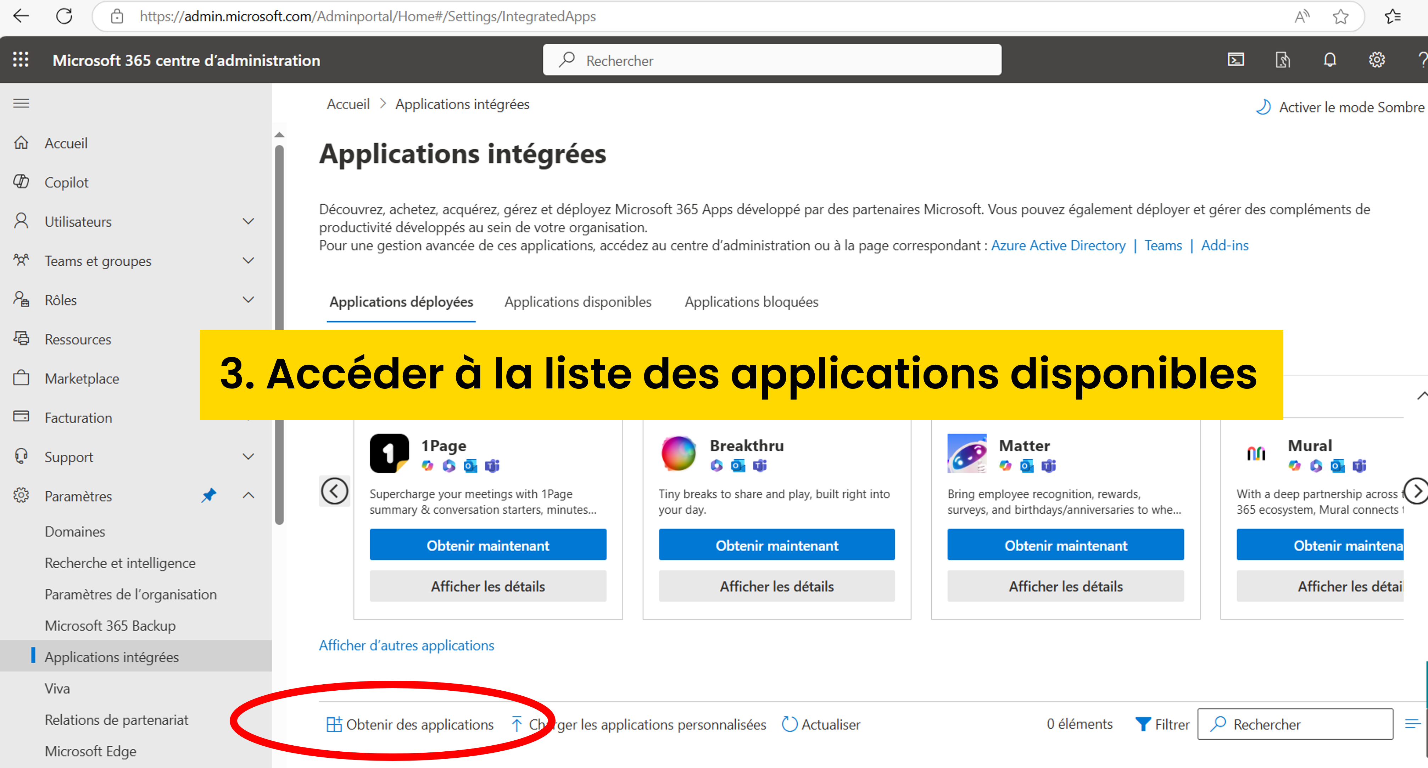Viewport: 1428px width, 768px height.
Task: Open the Applications bloquées tab
Action: [x=751, y=302]
